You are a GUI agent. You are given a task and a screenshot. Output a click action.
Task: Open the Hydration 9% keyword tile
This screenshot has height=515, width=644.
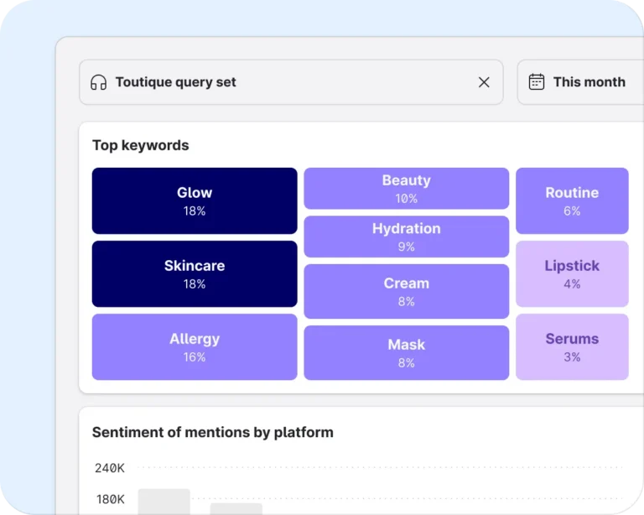pyautogui.click(x=407, y=237)
